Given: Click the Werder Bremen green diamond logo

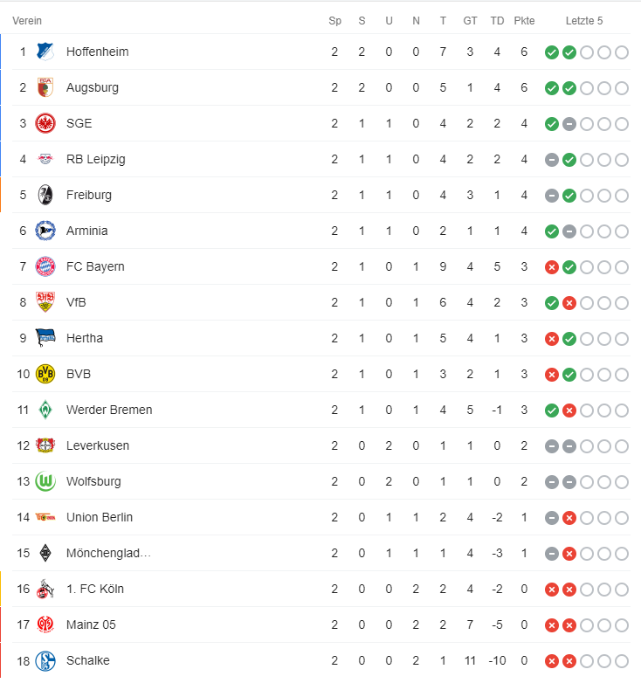Looking at the screenshot, I should pos(45,410).
